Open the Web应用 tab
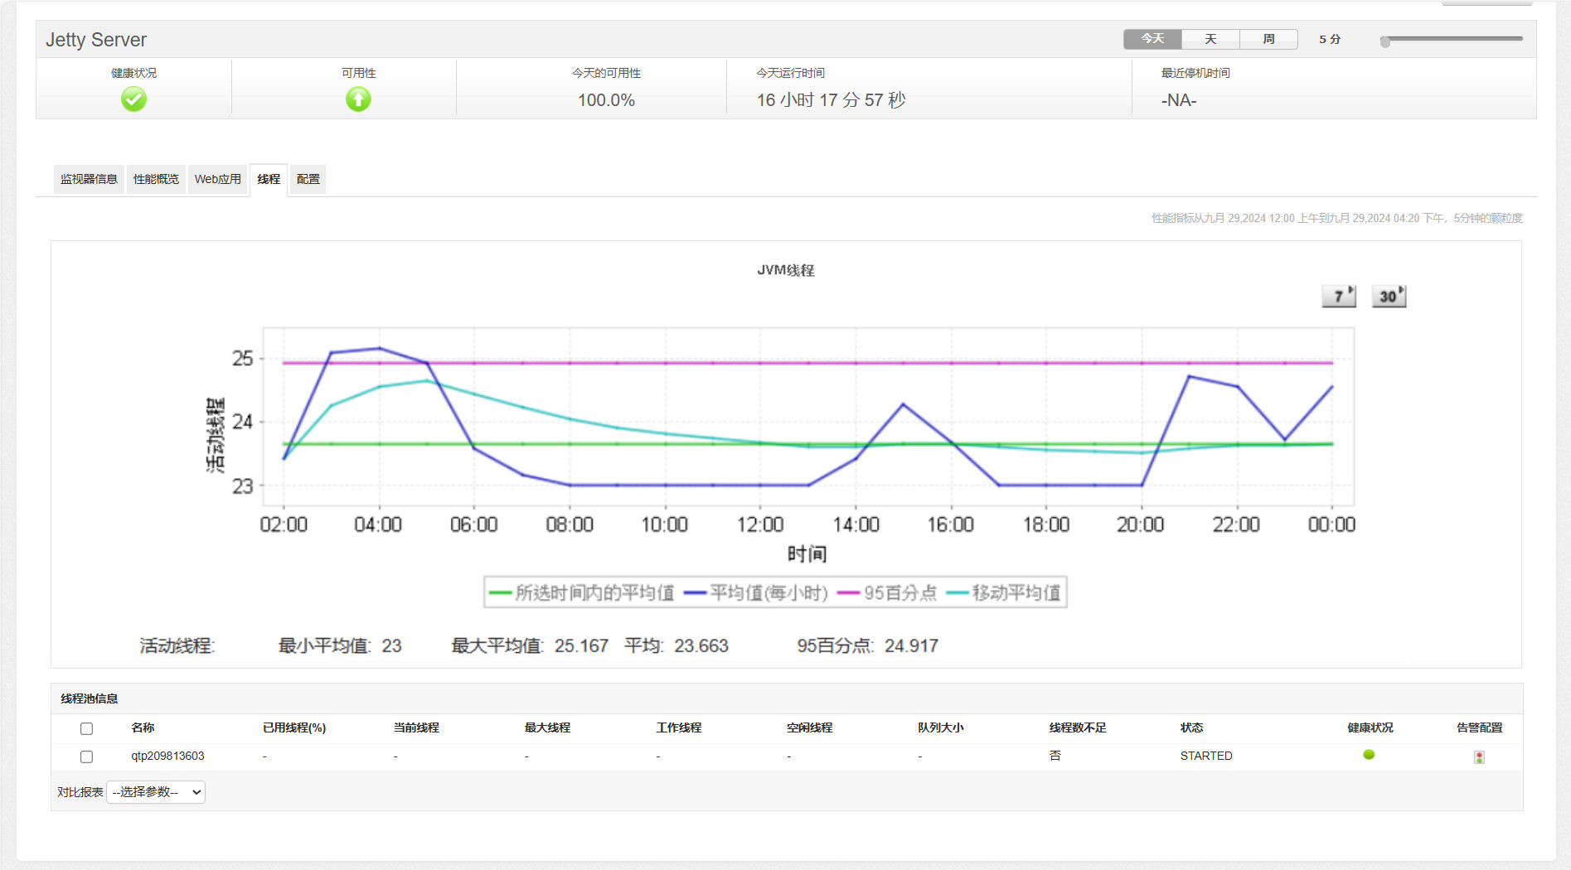1571x870 pixels. click(217, 179)
